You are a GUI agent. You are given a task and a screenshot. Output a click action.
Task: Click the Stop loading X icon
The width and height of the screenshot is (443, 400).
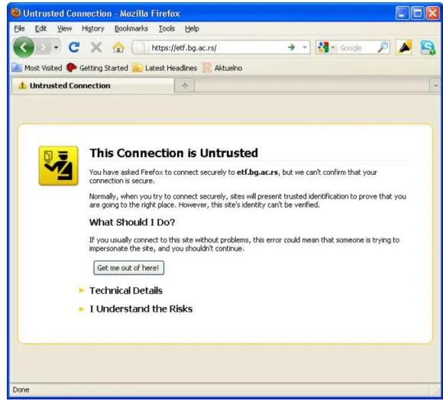[96, 47]
